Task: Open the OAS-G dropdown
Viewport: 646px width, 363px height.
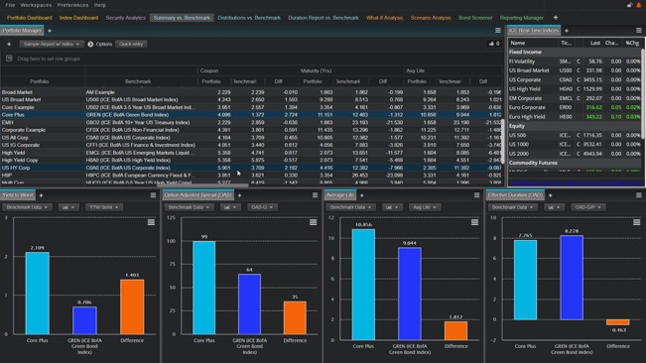Action: click(x=262, y=207)
